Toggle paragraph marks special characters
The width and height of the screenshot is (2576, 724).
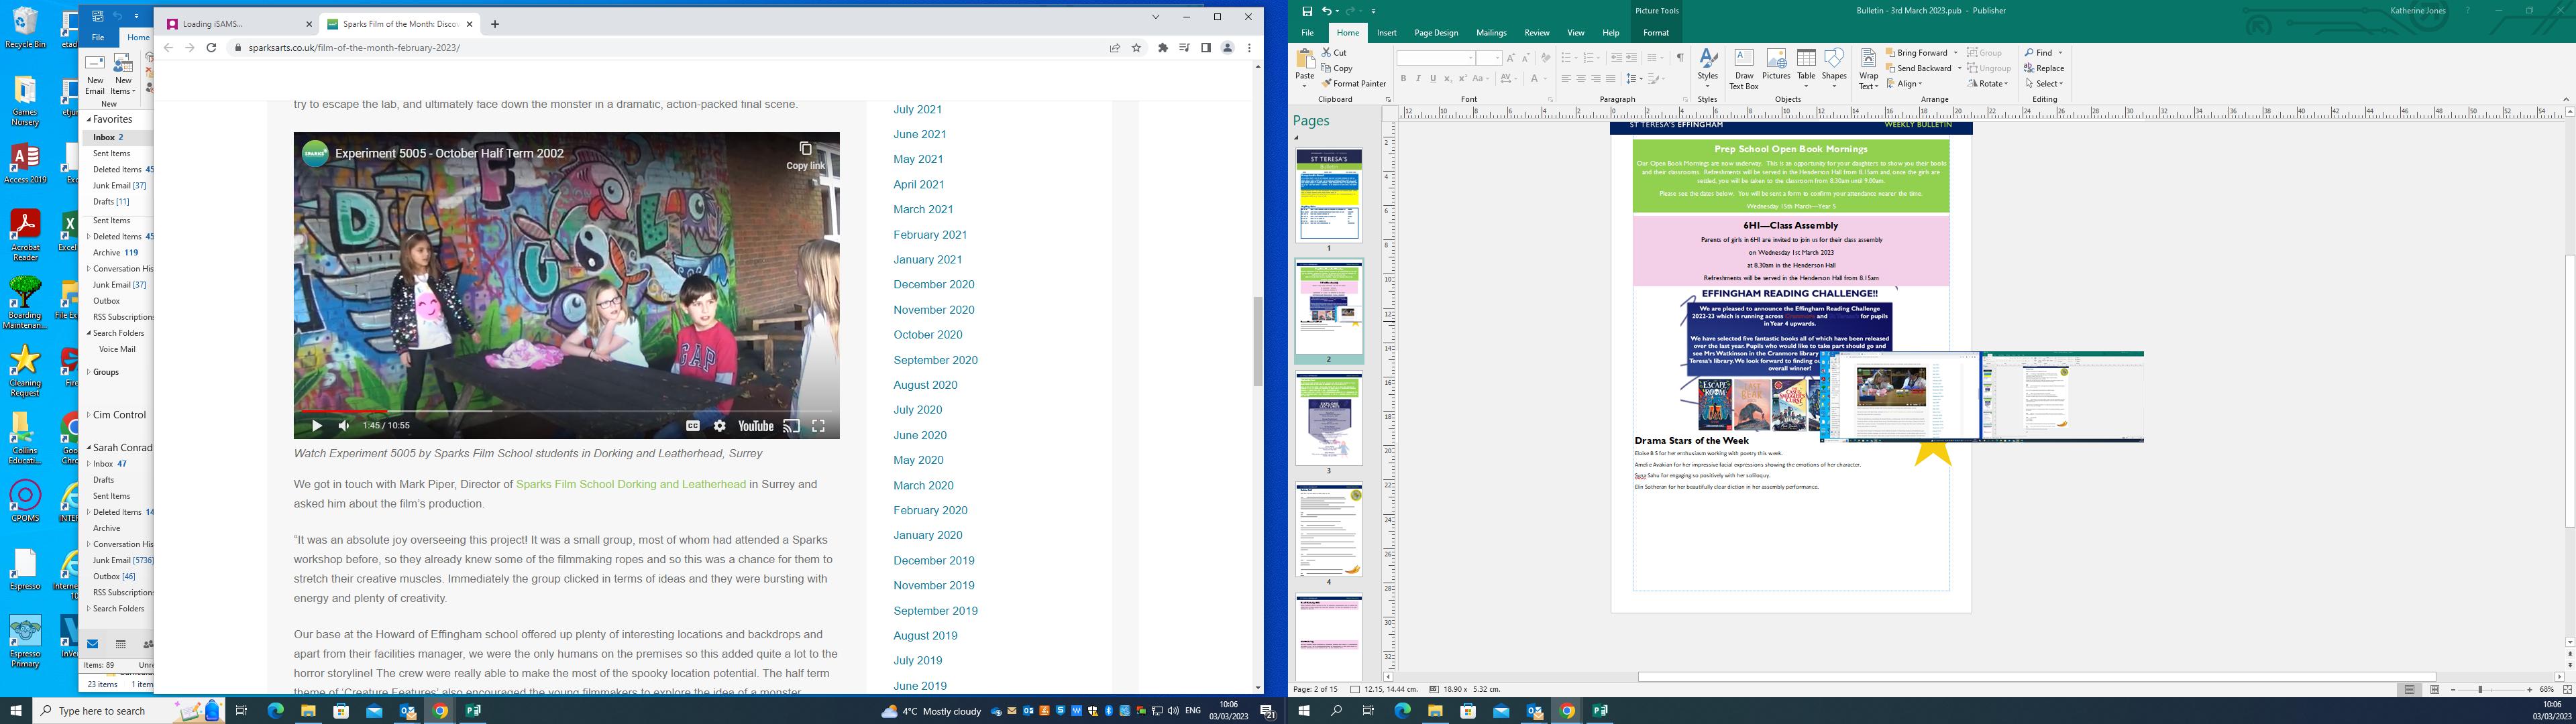(x=1680, y=58)
